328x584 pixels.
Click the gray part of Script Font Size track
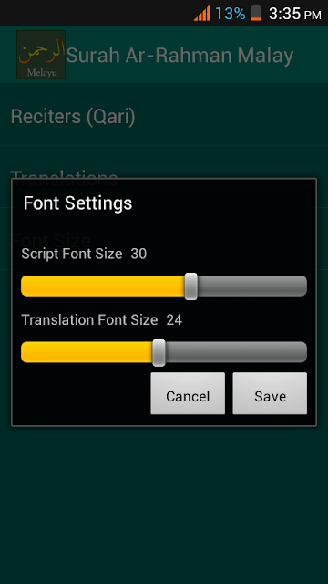pyautogui.click(x=252, y=286)
